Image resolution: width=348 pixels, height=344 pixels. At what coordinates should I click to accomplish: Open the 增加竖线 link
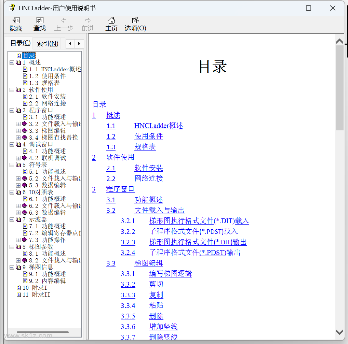click(x=163, y=327)
